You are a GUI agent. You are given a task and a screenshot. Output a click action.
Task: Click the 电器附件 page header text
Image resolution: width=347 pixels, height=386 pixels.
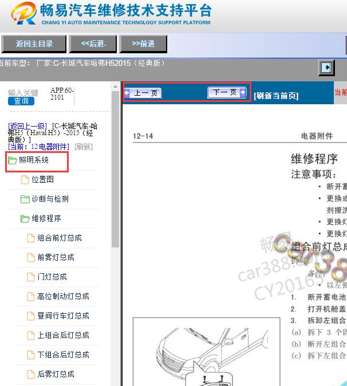pos(317,136)
